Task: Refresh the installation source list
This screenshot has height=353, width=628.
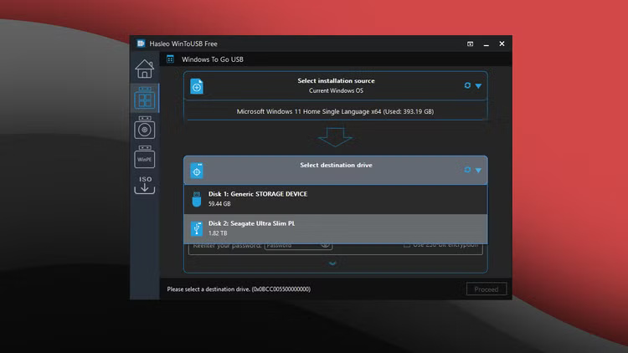Action: coord(467,85)
